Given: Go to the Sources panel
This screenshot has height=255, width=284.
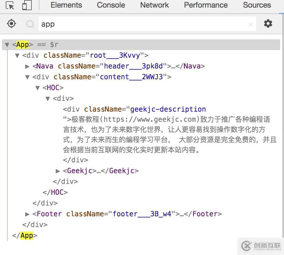Looking at the screenshot, I should [x=257, y=5].
